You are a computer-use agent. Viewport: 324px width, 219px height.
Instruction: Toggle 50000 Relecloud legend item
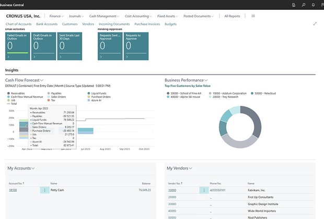pyautogui.click(x=263, y=93)
